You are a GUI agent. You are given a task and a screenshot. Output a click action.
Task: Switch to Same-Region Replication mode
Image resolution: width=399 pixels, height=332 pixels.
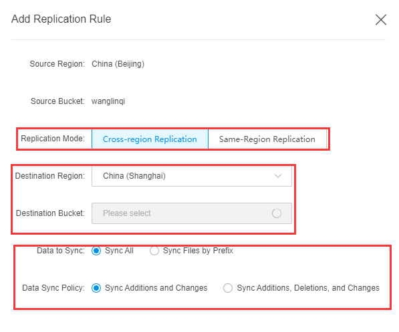(x=267, y=139)
